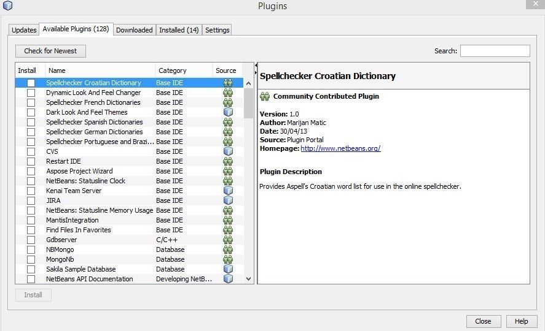Select the Aspose Project Wizard row
This screenshot has height=331, width=545.
129,171
